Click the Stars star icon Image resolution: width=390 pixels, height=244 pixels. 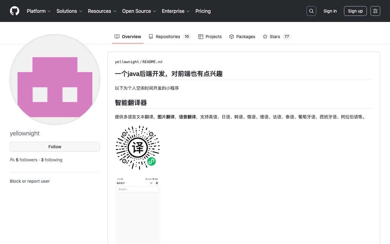pos(265,37)
